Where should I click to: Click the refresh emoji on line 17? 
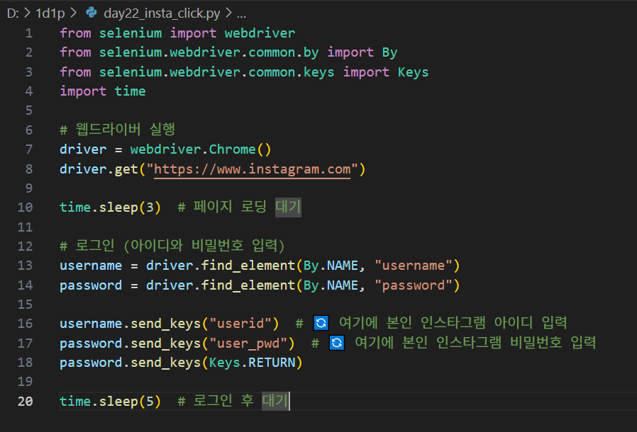[x=337, y=343]
